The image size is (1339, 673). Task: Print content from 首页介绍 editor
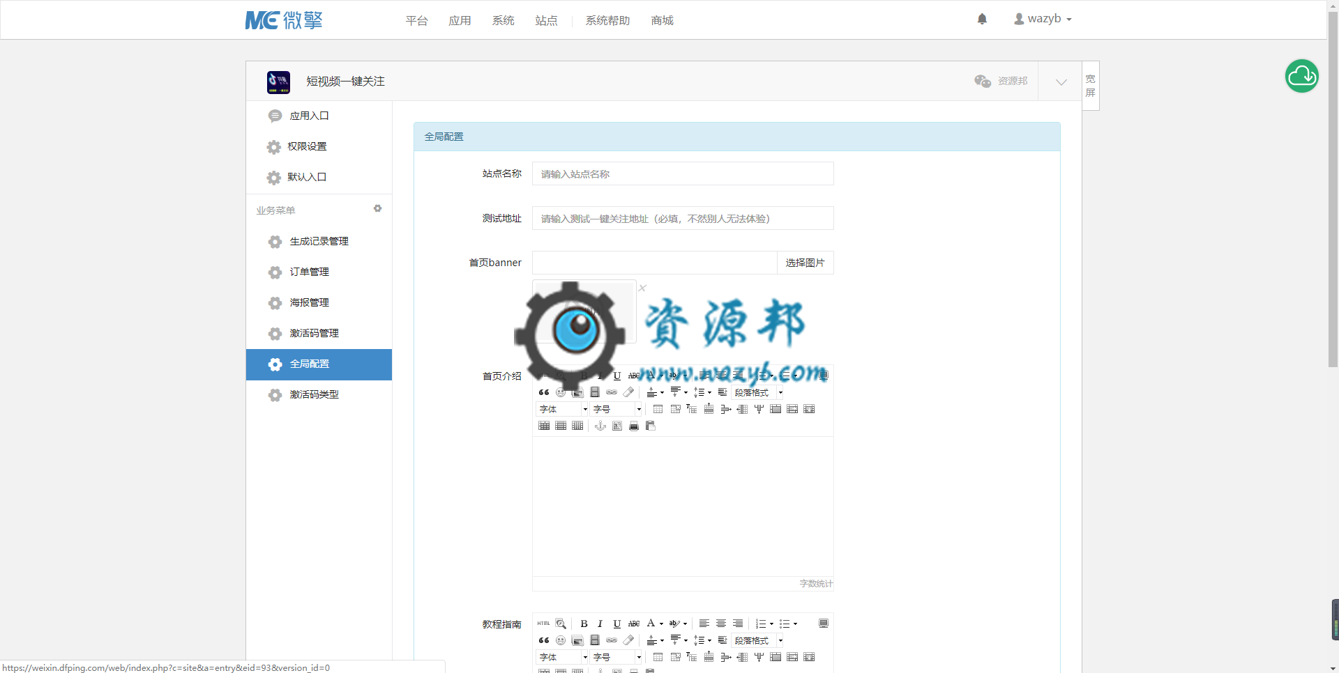coord(634,426)
